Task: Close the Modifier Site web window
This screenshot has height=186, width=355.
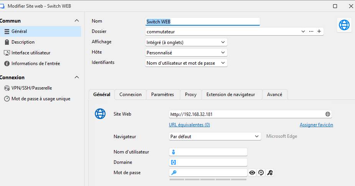Action: [x=351, y=6]
